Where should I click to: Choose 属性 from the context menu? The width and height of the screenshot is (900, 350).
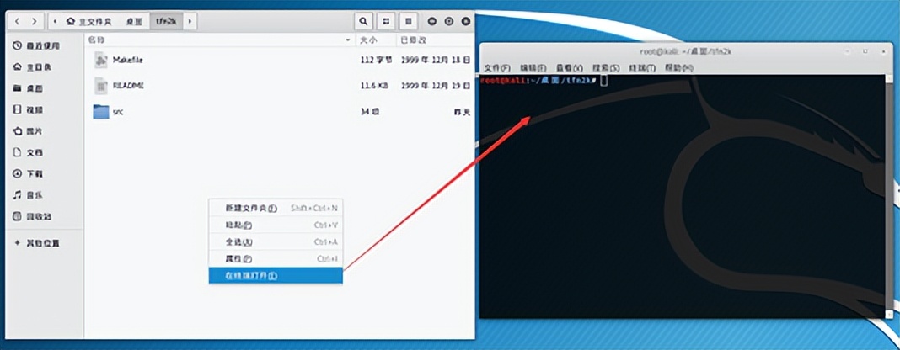[x=276, y=259]
